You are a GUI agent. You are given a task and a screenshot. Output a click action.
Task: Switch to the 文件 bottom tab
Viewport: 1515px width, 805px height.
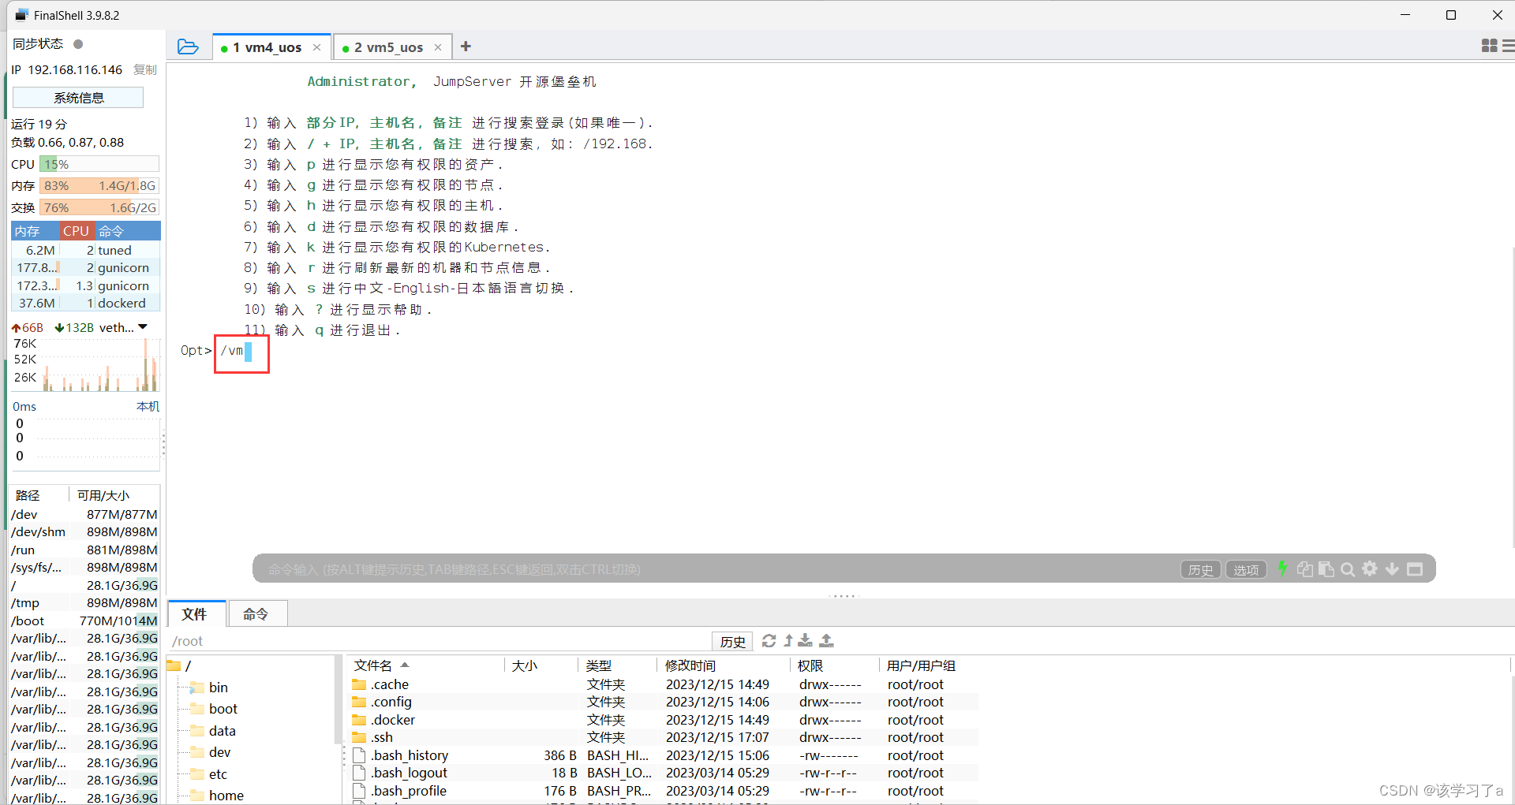click(x=195, y=614)
